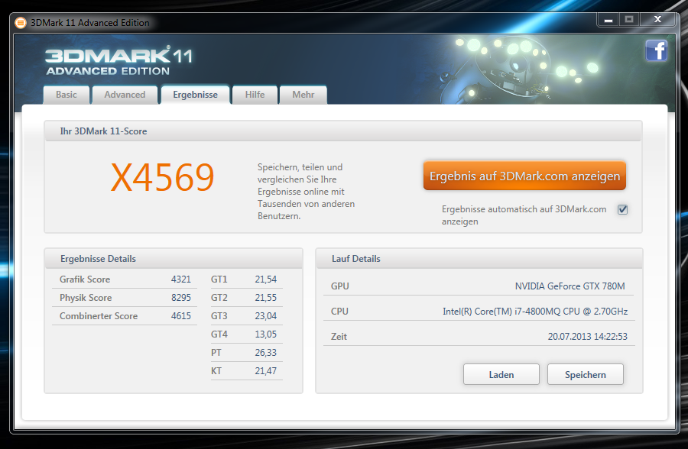688x449 pixels.
Task: Click the GT1 label
Action: pyautogui.click(x=219, y=279)
